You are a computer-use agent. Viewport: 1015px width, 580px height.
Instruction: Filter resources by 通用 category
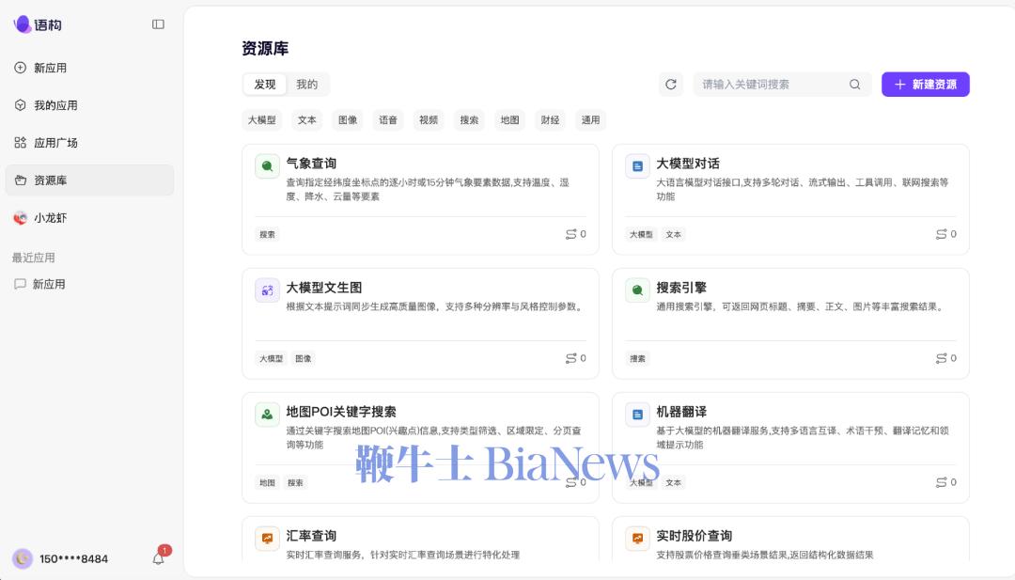590,119
